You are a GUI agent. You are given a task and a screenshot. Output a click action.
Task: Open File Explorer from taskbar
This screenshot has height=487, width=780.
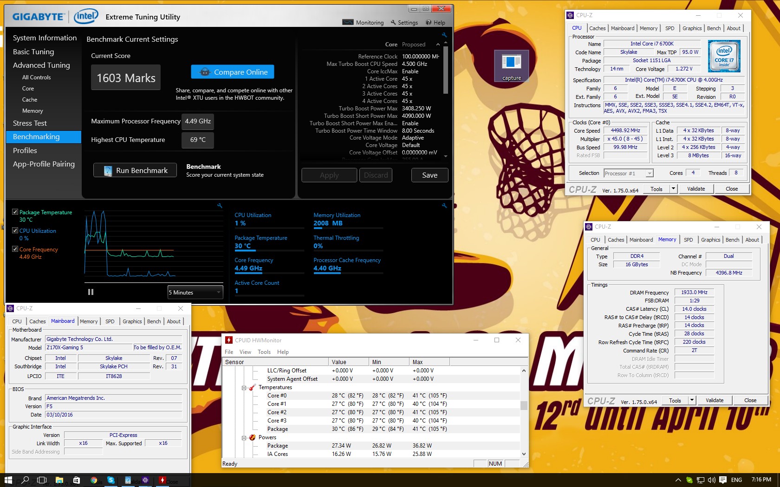(59, 480)
